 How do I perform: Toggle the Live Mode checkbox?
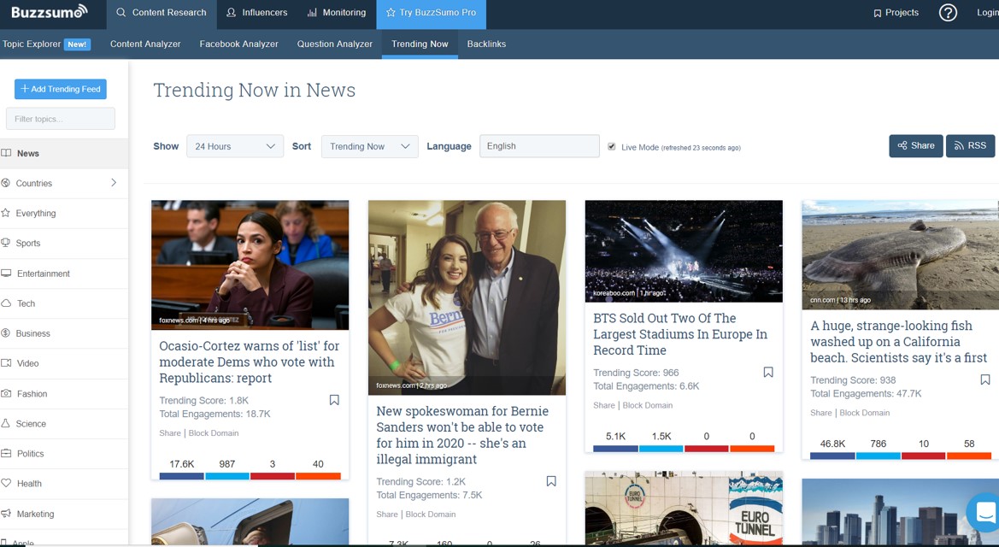[612, 147]
